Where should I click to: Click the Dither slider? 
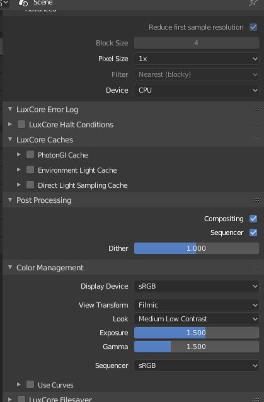point(197,248)
